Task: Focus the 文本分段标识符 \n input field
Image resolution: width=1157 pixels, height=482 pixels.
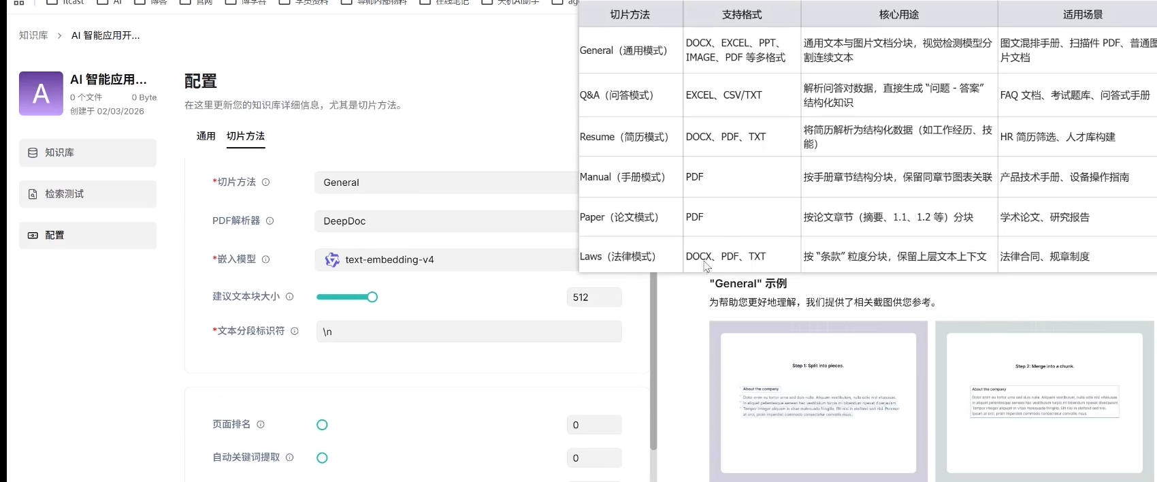Action: [469, 332]
